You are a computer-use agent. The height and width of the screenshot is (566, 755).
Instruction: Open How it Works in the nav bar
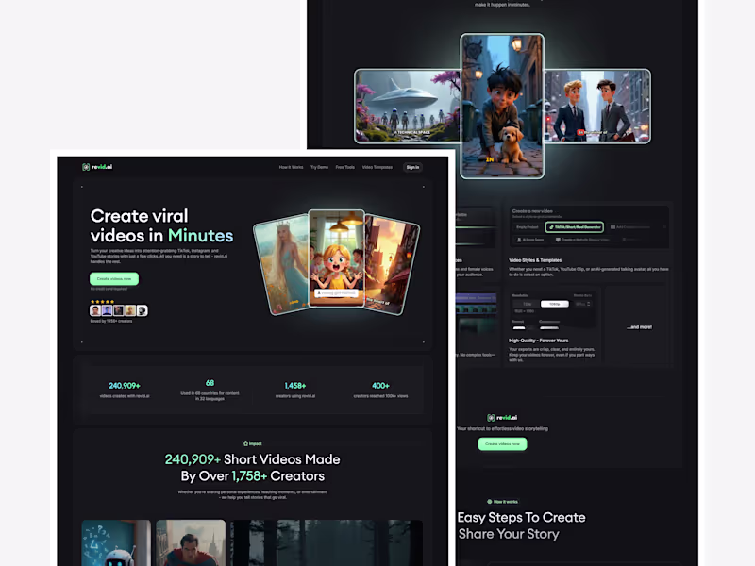pos(291,168)
